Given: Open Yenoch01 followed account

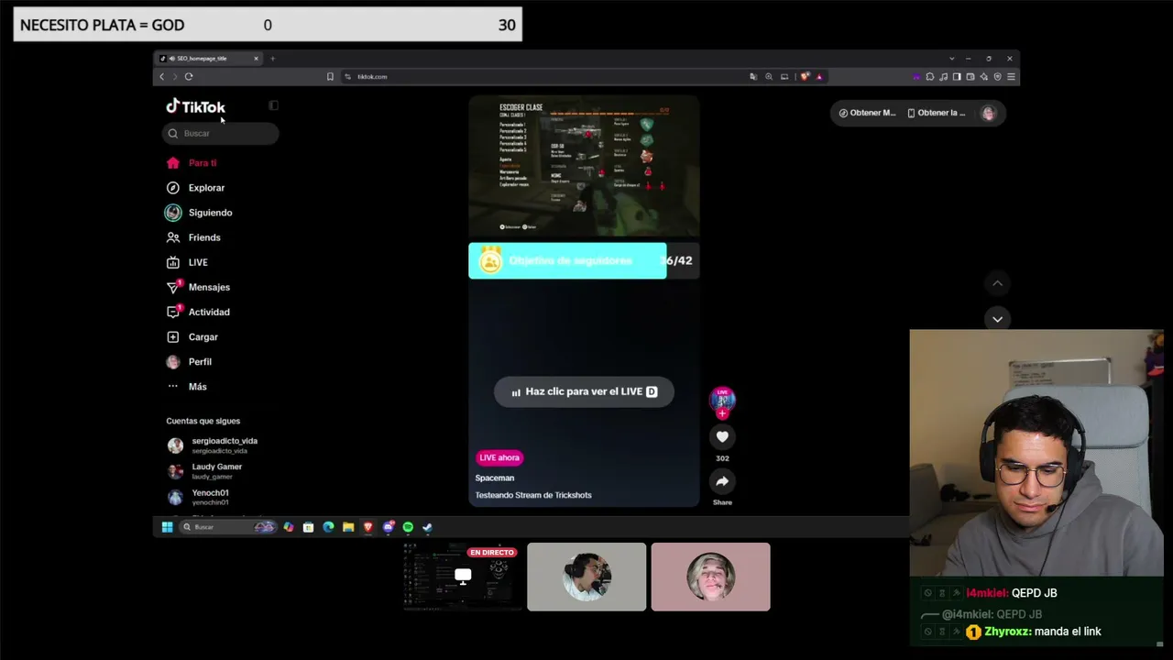Looking at the screenshot, I should pos(198,497).
